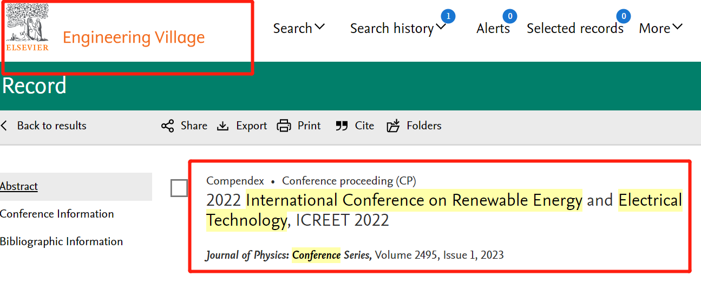Click the printer icon

[284, 126]
